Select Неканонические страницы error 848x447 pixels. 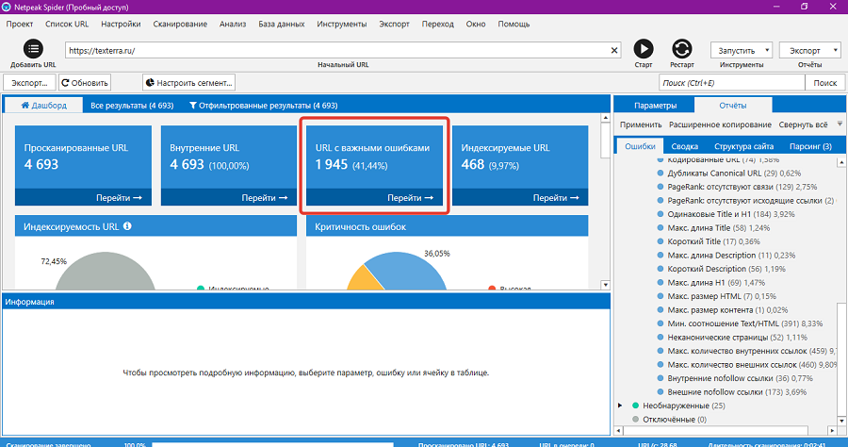[737, 338]
